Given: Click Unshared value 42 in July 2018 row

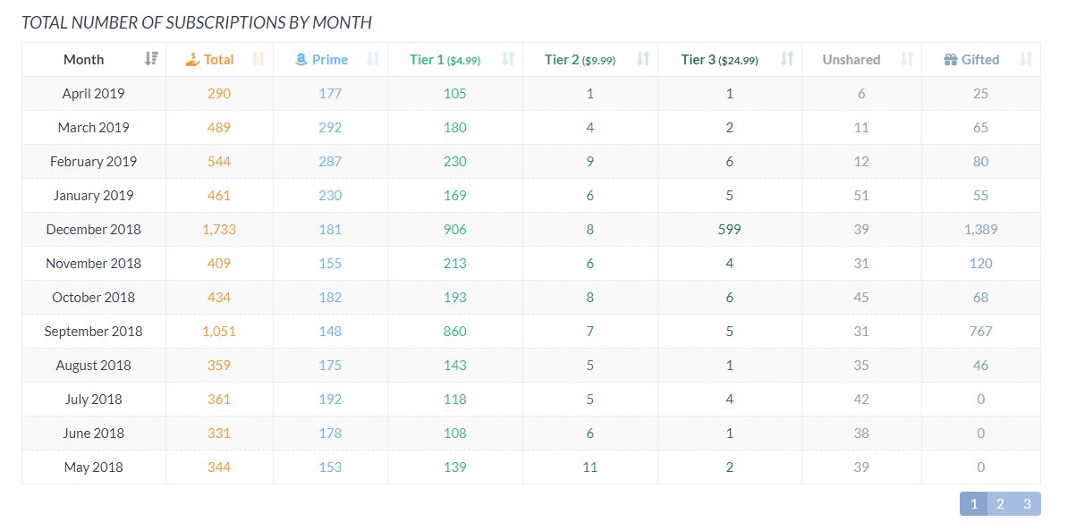Looking at the screenshot, I should pyautogui.click(x=861, y=399).
